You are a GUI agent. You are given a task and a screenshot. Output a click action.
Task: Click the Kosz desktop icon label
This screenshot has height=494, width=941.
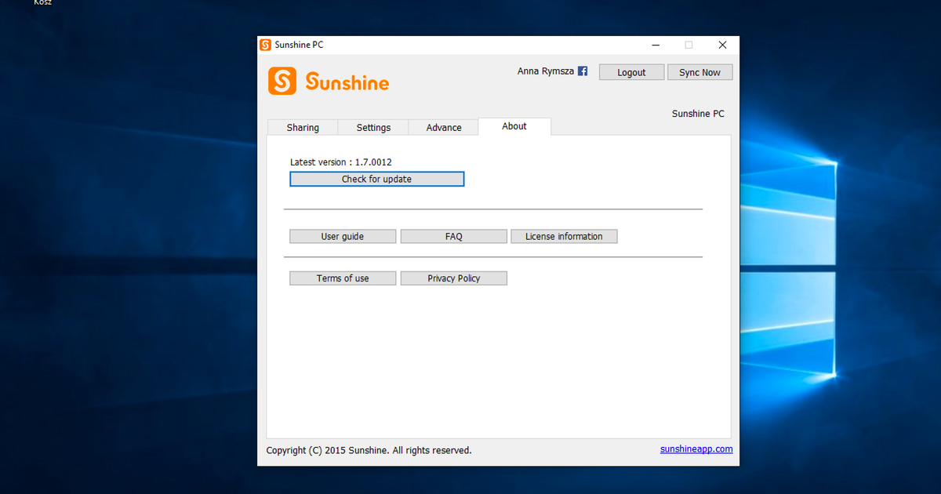[42, 2]
